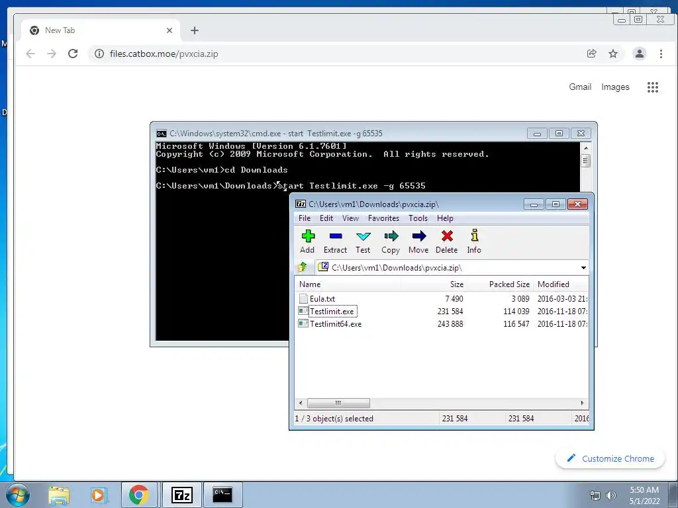Click the Extract icon in 7-Zip
Screen dimensions: 678x508
335,236
